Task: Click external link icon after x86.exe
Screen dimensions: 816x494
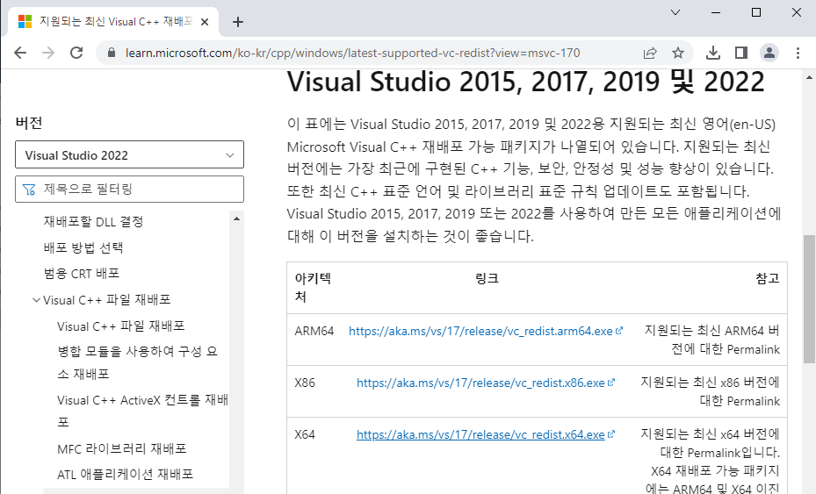Action: click(x=611, y=383)
